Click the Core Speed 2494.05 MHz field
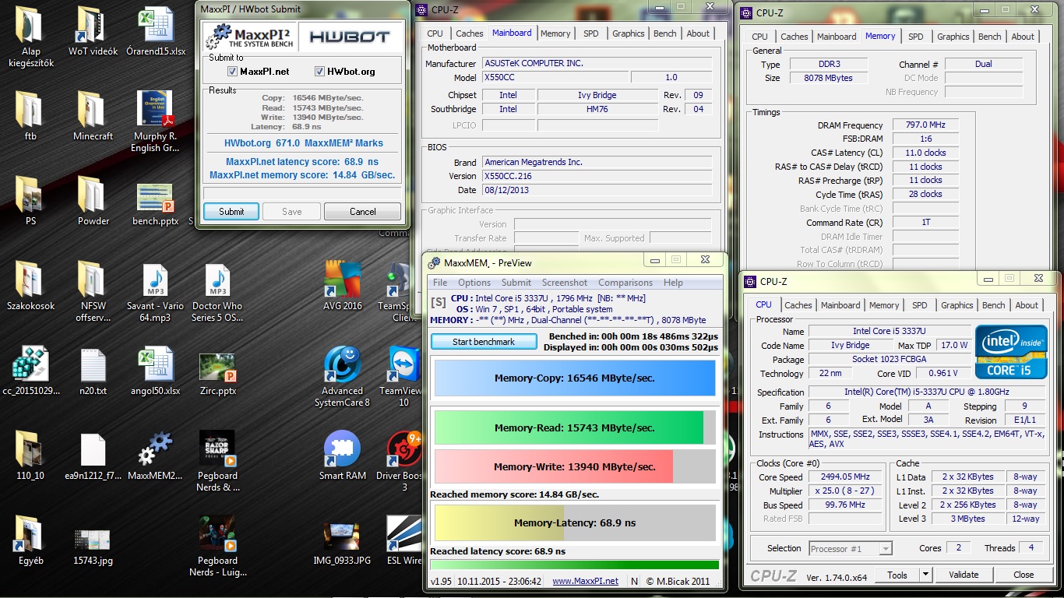 click(845, 477)
